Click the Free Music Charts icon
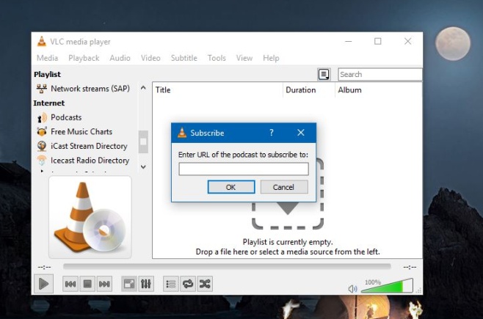 coord(42,132)
